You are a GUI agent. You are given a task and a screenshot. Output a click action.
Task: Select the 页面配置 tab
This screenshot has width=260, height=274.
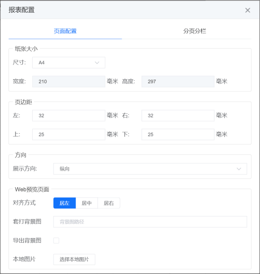click(x=65, y=31)
